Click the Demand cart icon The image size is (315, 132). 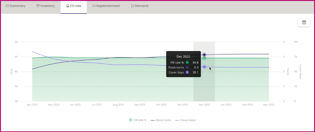[x=132, y=6]
